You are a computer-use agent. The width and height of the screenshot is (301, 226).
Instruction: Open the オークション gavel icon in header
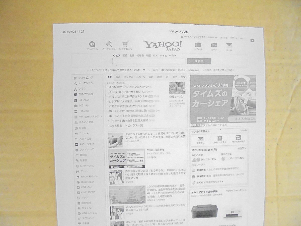(108, 44)
